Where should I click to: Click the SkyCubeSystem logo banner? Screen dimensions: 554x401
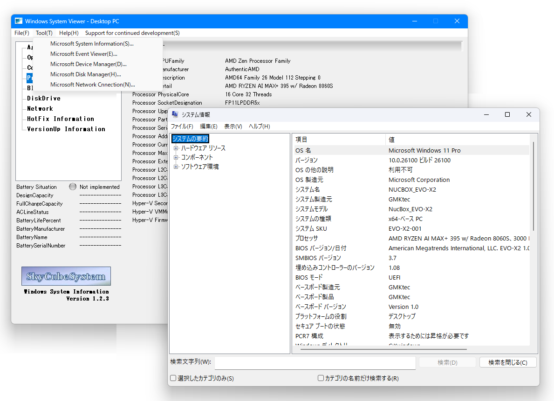pos(65,276)
